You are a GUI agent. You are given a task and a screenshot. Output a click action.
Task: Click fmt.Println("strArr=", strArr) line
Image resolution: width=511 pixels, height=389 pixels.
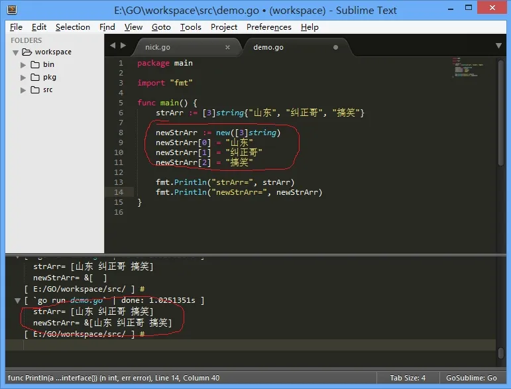point(225,182)
